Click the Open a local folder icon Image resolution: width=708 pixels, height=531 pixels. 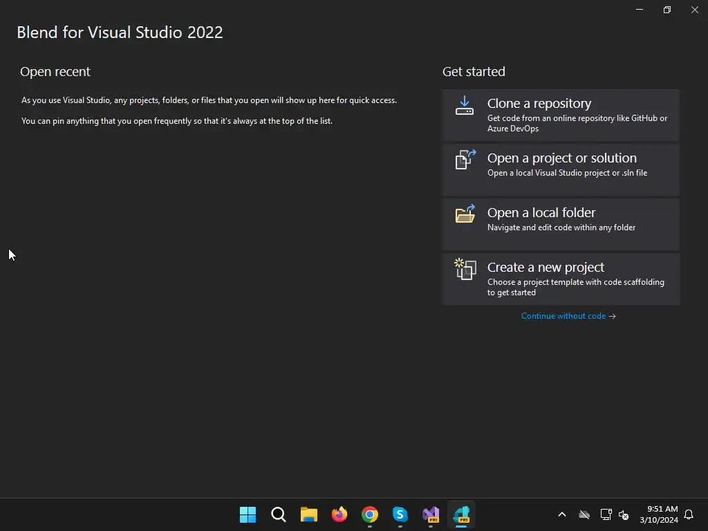click(465, 214)
